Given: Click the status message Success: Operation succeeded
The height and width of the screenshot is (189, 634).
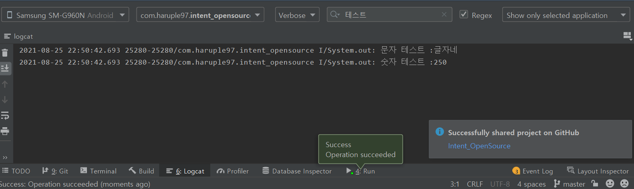Looking at the screenshot, I should (x=75, y=184).
